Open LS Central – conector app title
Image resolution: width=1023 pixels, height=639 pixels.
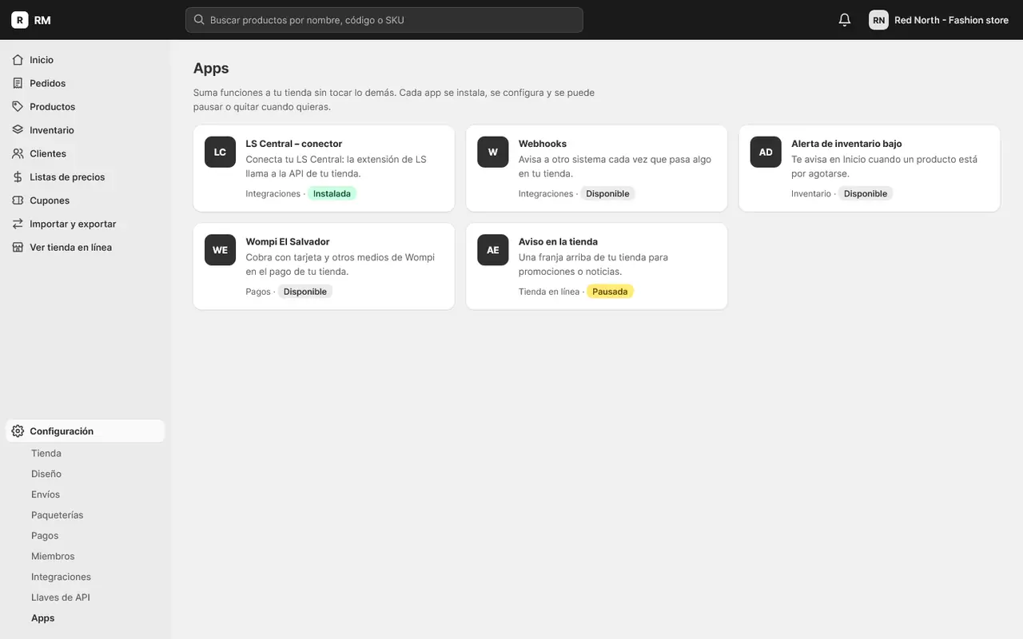[294, 144]
